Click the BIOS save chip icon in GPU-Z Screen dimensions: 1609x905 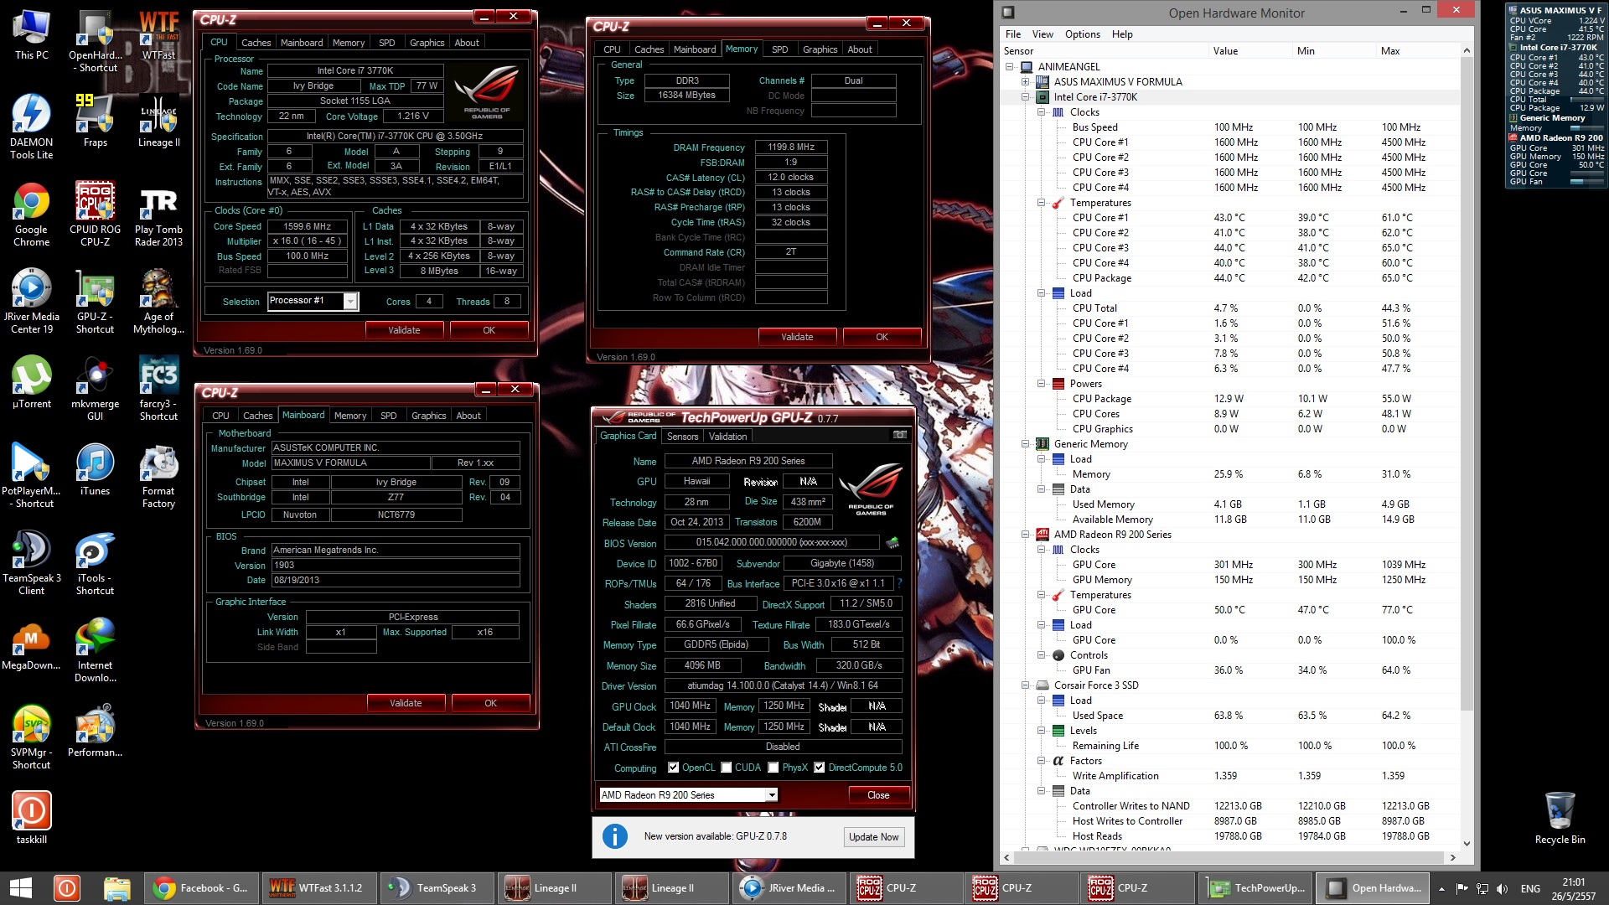click(x=892, y=543)
